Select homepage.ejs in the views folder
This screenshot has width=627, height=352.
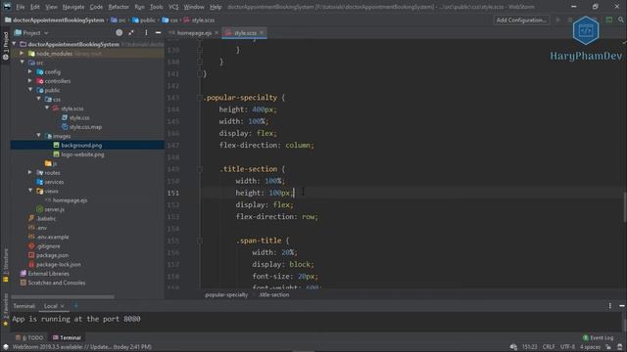(x=70, y=200)
